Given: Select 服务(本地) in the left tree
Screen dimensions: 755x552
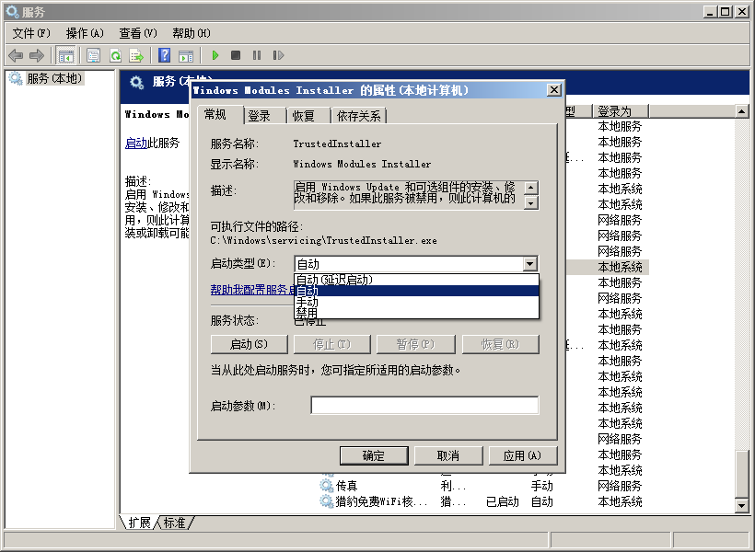Looking at the screenshot, I should pos(54,78).
